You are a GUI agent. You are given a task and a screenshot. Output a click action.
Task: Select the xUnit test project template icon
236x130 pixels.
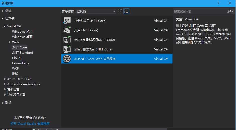pos(67,49)
